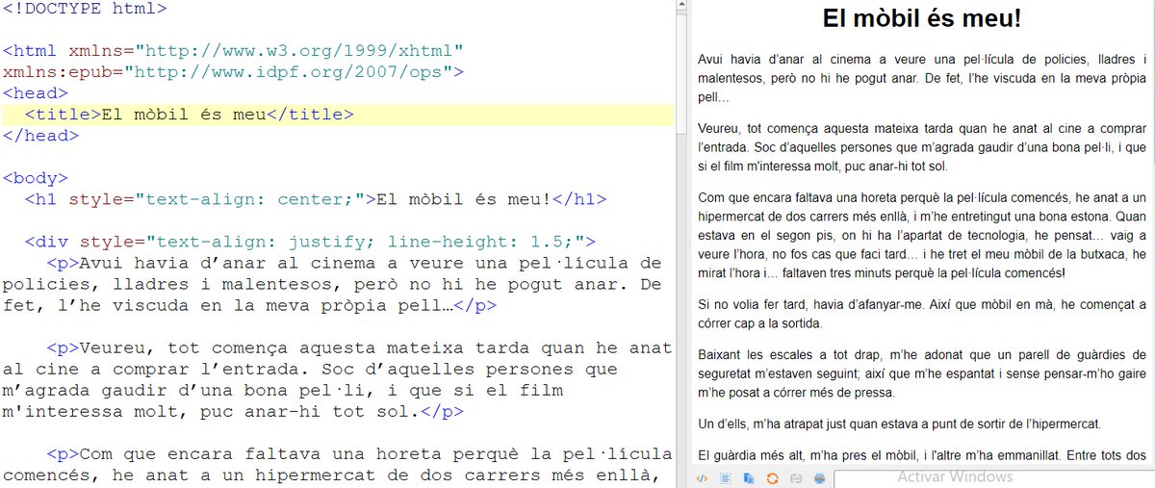
Task: Click the closing "</head>" tag line
Action: pyautogui.click(x=41, y=136)
